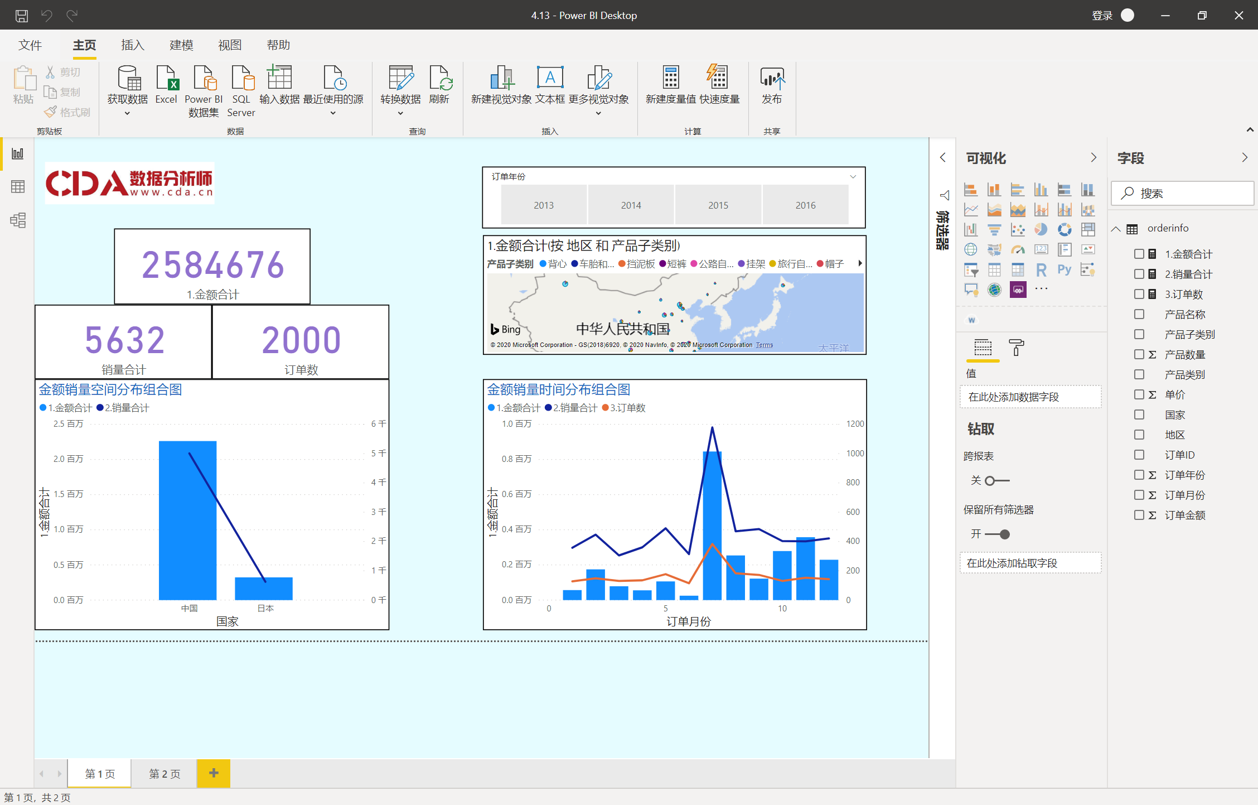
Task: Open the 建模 ribbon tab
Action: pyautogui.click(x=181, y=45)
